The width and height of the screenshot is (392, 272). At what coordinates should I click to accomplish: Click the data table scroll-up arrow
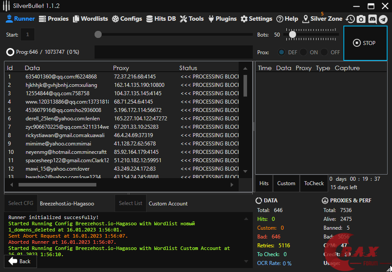pos(245,68)
